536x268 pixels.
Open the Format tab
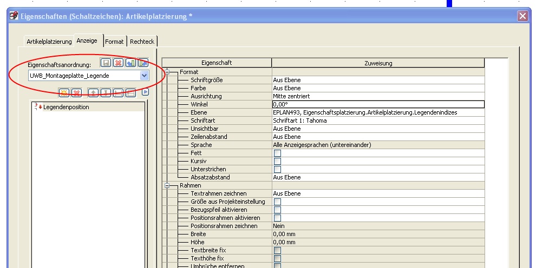coord(114,42)
